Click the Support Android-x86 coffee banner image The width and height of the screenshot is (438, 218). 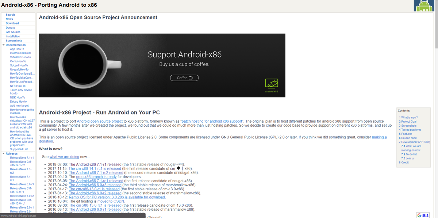pyautogui.click(x=162, y=66)
